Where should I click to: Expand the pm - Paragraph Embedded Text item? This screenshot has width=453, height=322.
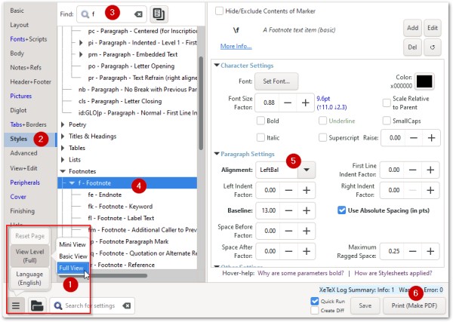coord(82,54)
